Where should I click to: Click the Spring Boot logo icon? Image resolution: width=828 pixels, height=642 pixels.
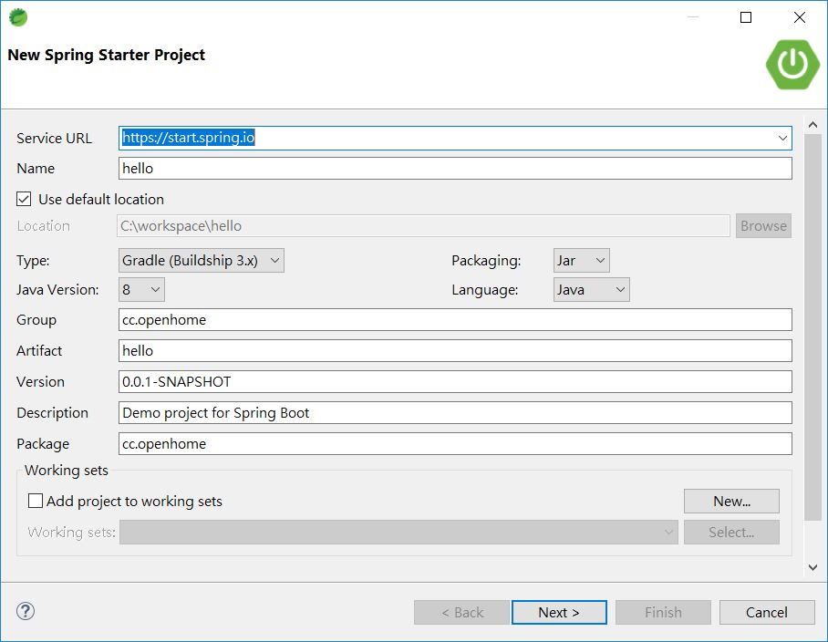(791, 64)
